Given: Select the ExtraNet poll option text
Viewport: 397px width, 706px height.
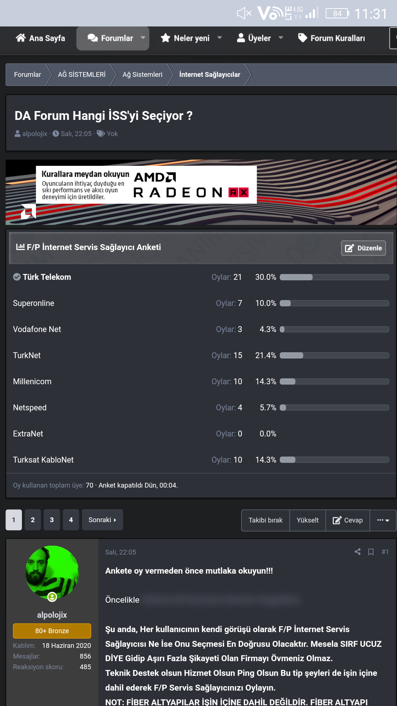Looking at the screenshot, I should 28,434.
